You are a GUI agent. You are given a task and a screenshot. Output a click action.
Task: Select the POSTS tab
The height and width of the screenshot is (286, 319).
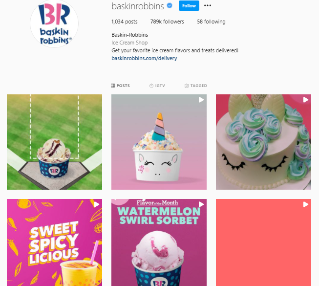point(120,86)
